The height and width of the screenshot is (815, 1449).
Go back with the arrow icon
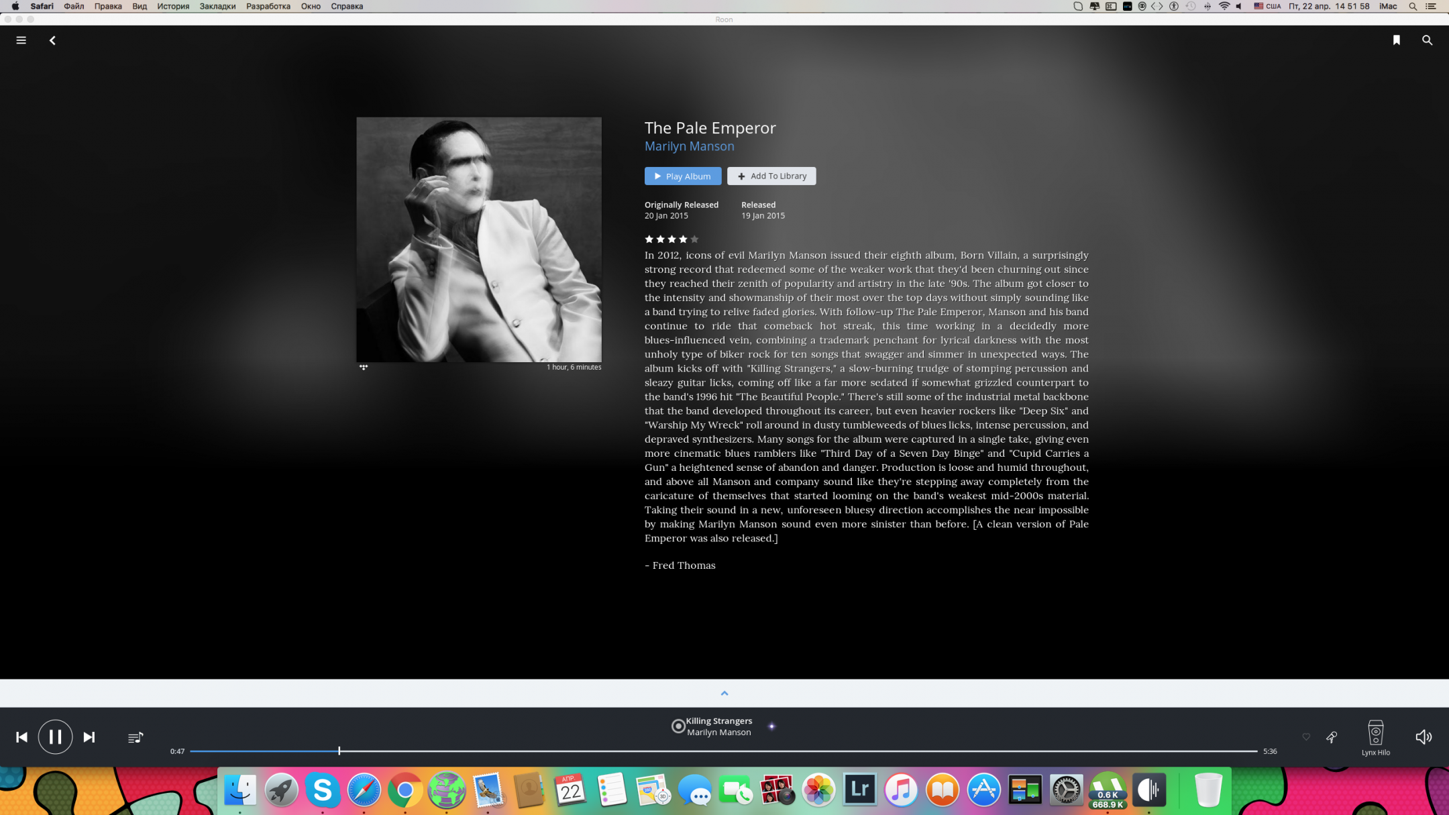coord(52,40)
